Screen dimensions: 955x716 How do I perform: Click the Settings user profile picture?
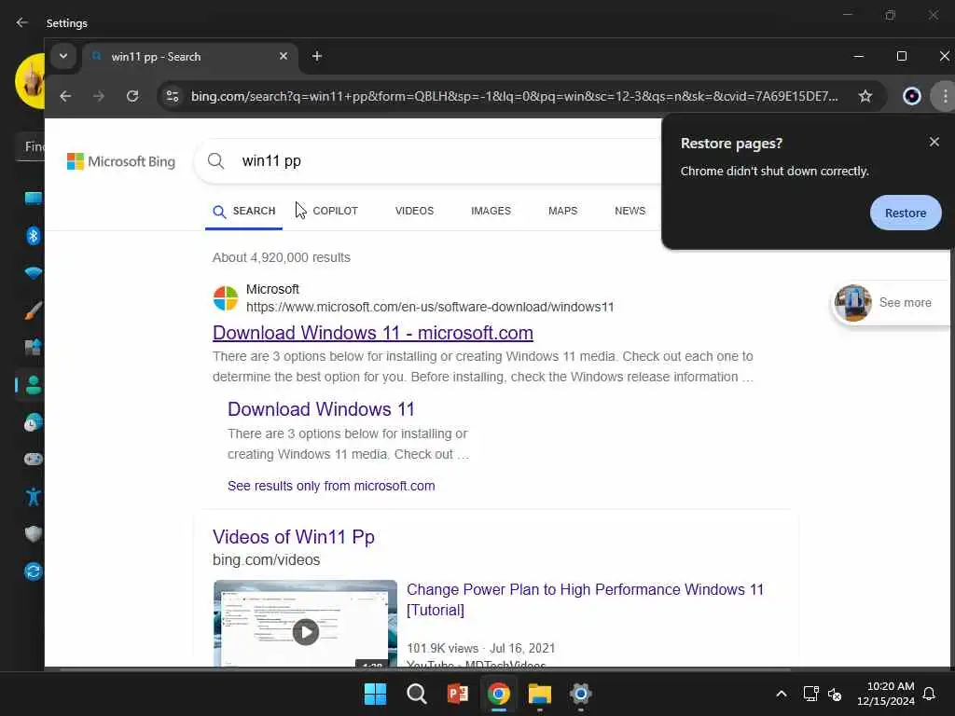29,81
